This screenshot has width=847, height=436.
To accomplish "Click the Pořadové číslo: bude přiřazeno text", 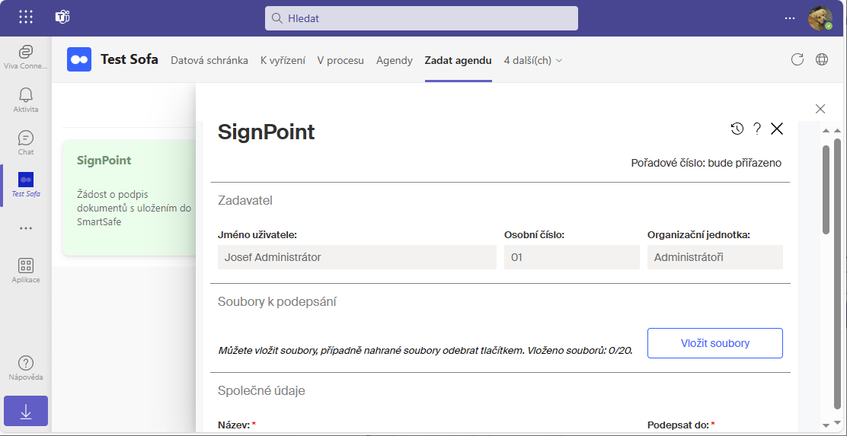I will click(706, 162).
